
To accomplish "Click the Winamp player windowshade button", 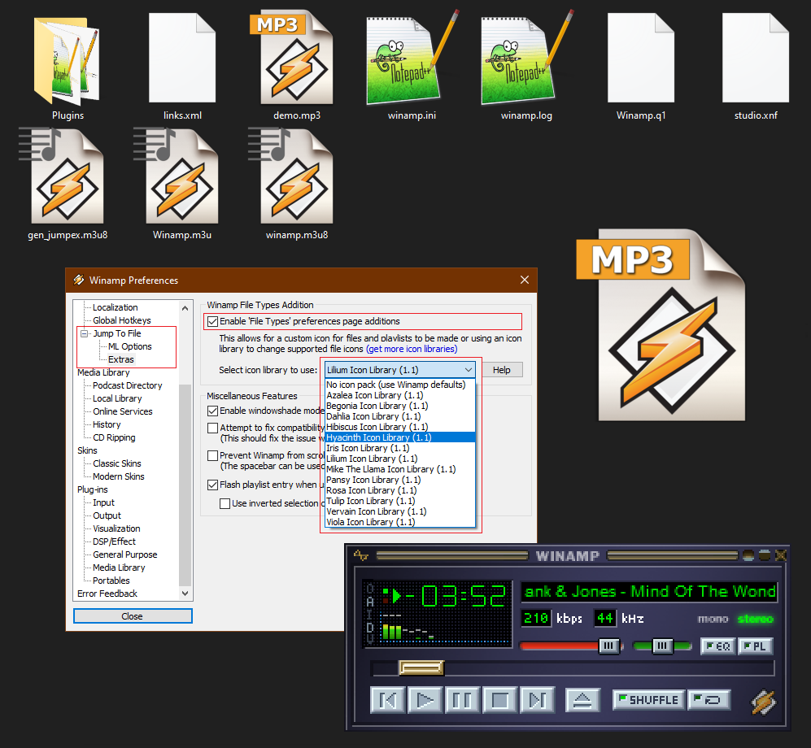I will tap(765, 555).
